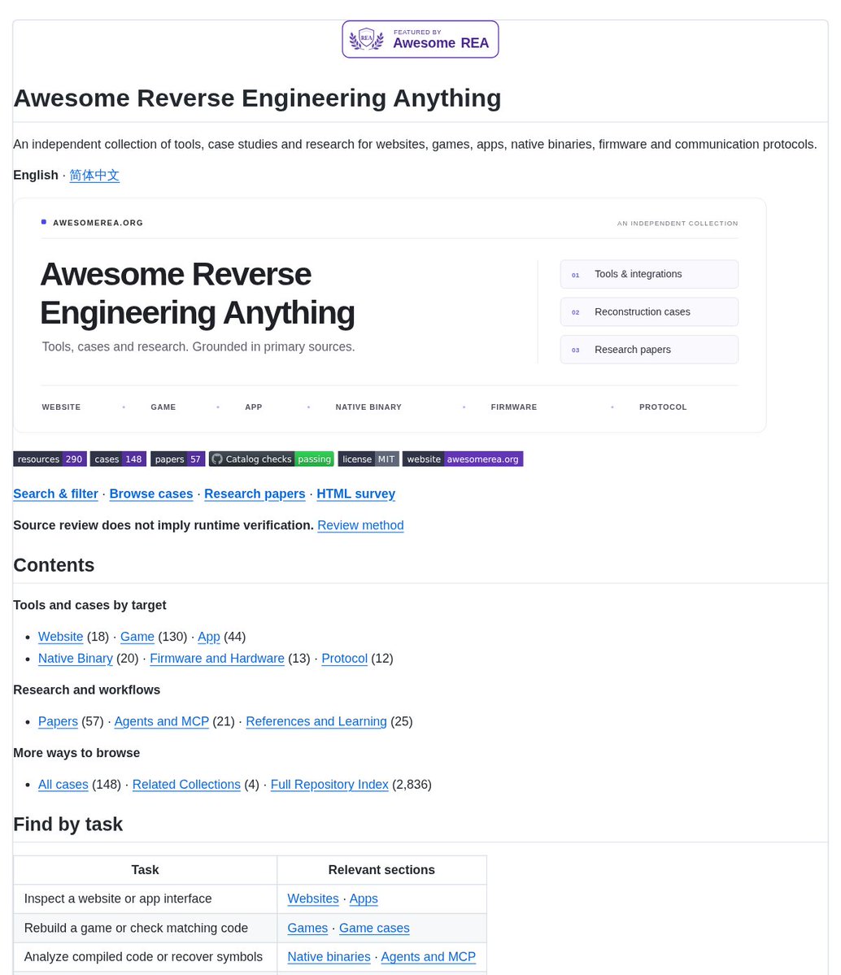Click the papers 57 badge

point(177,459)
